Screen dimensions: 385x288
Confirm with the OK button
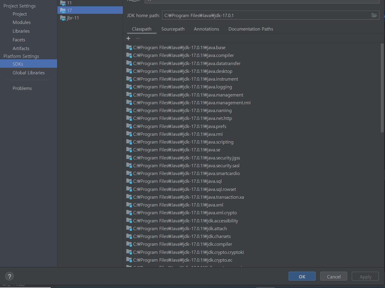point(302,276)
